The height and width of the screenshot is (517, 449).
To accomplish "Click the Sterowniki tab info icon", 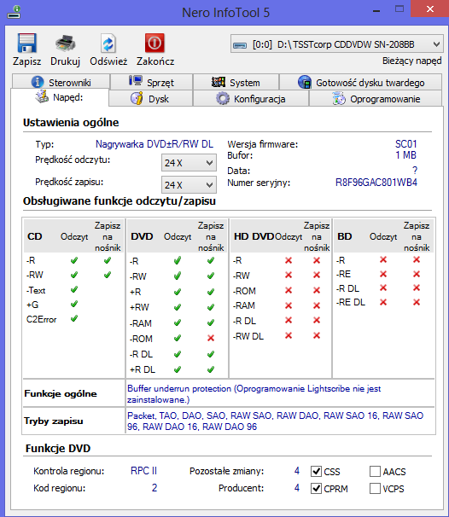I will 38,82.
